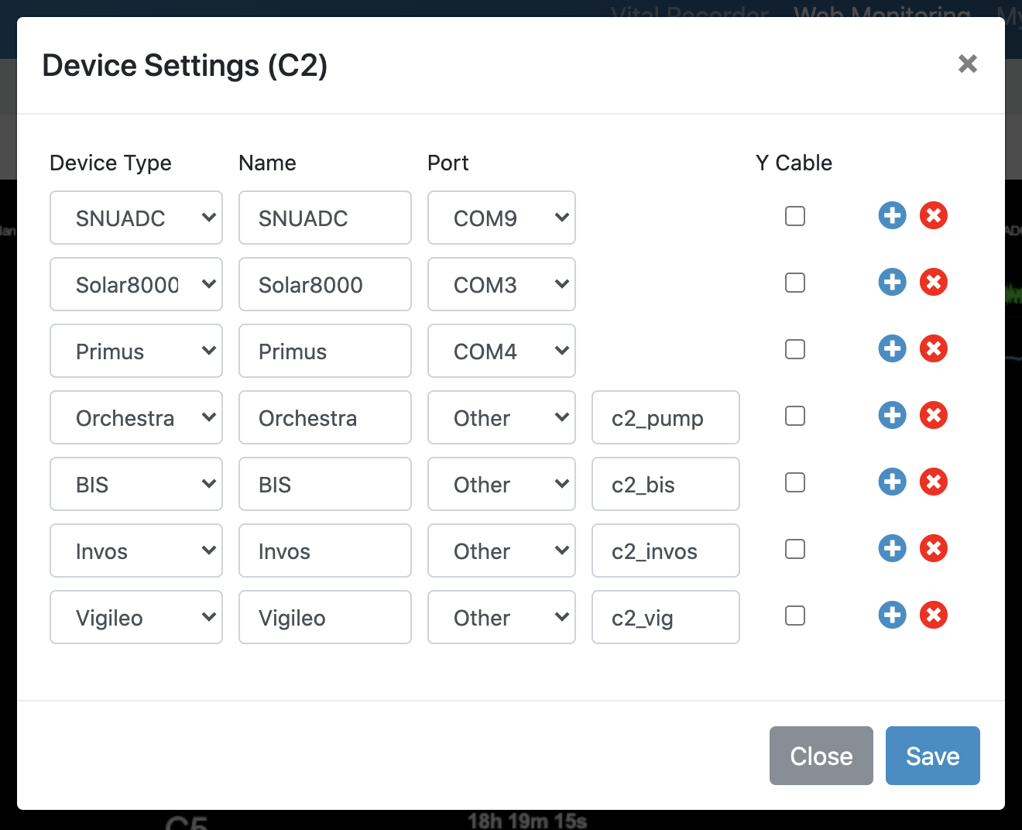Change the COM4 port selection
Screen dimensions: 1022x830
tap(502, 351)
